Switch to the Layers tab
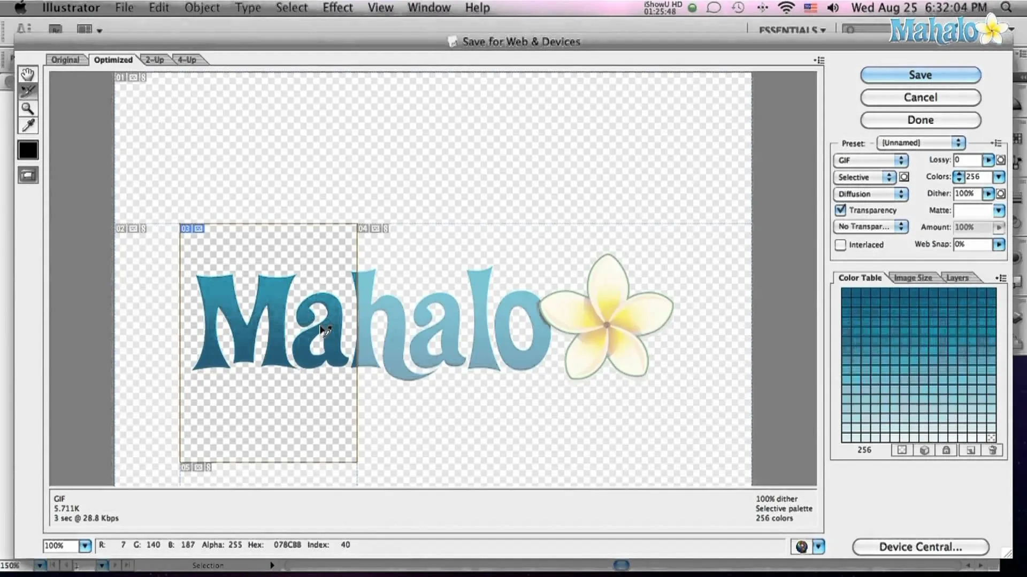 [x=957, y=278]
